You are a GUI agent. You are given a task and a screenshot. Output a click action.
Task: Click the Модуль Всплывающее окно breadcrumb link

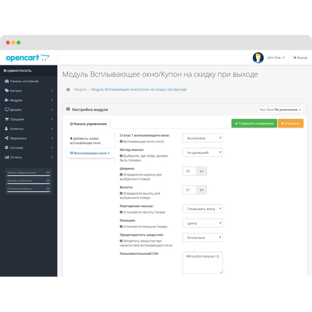coord(139,89)
